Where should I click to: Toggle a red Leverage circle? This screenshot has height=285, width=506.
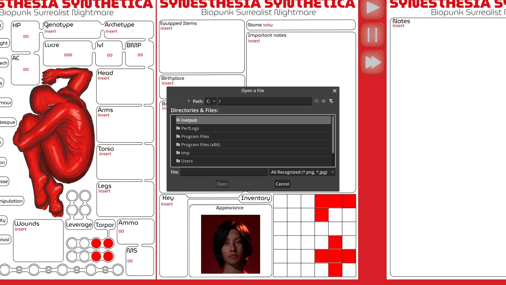tap(96, 243)
